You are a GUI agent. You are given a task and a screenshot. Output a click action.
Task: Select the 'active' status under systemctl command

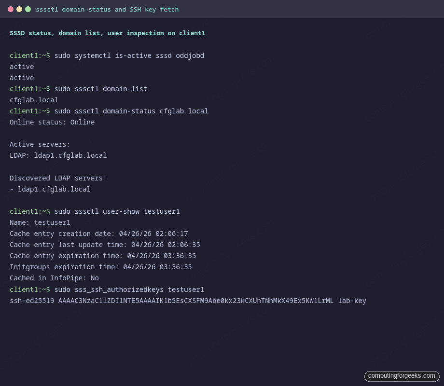click(x=21, y=67)
